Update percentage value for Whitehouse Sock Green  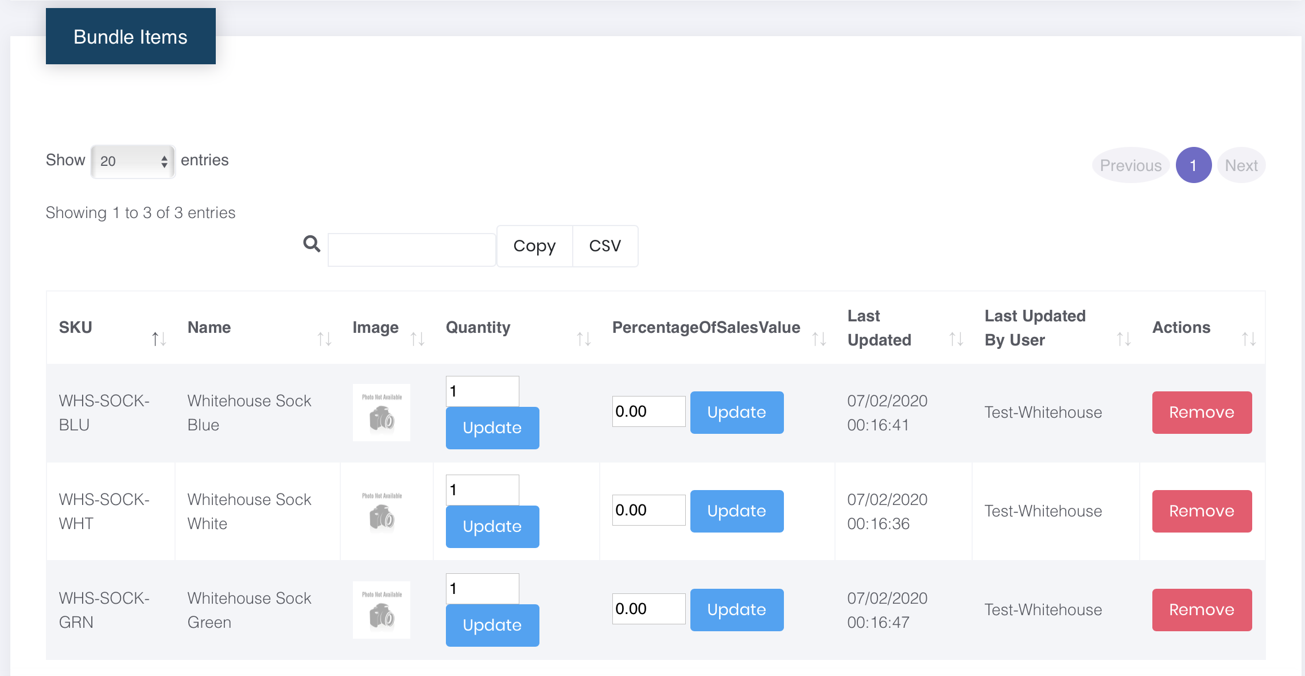pos(737,610)
